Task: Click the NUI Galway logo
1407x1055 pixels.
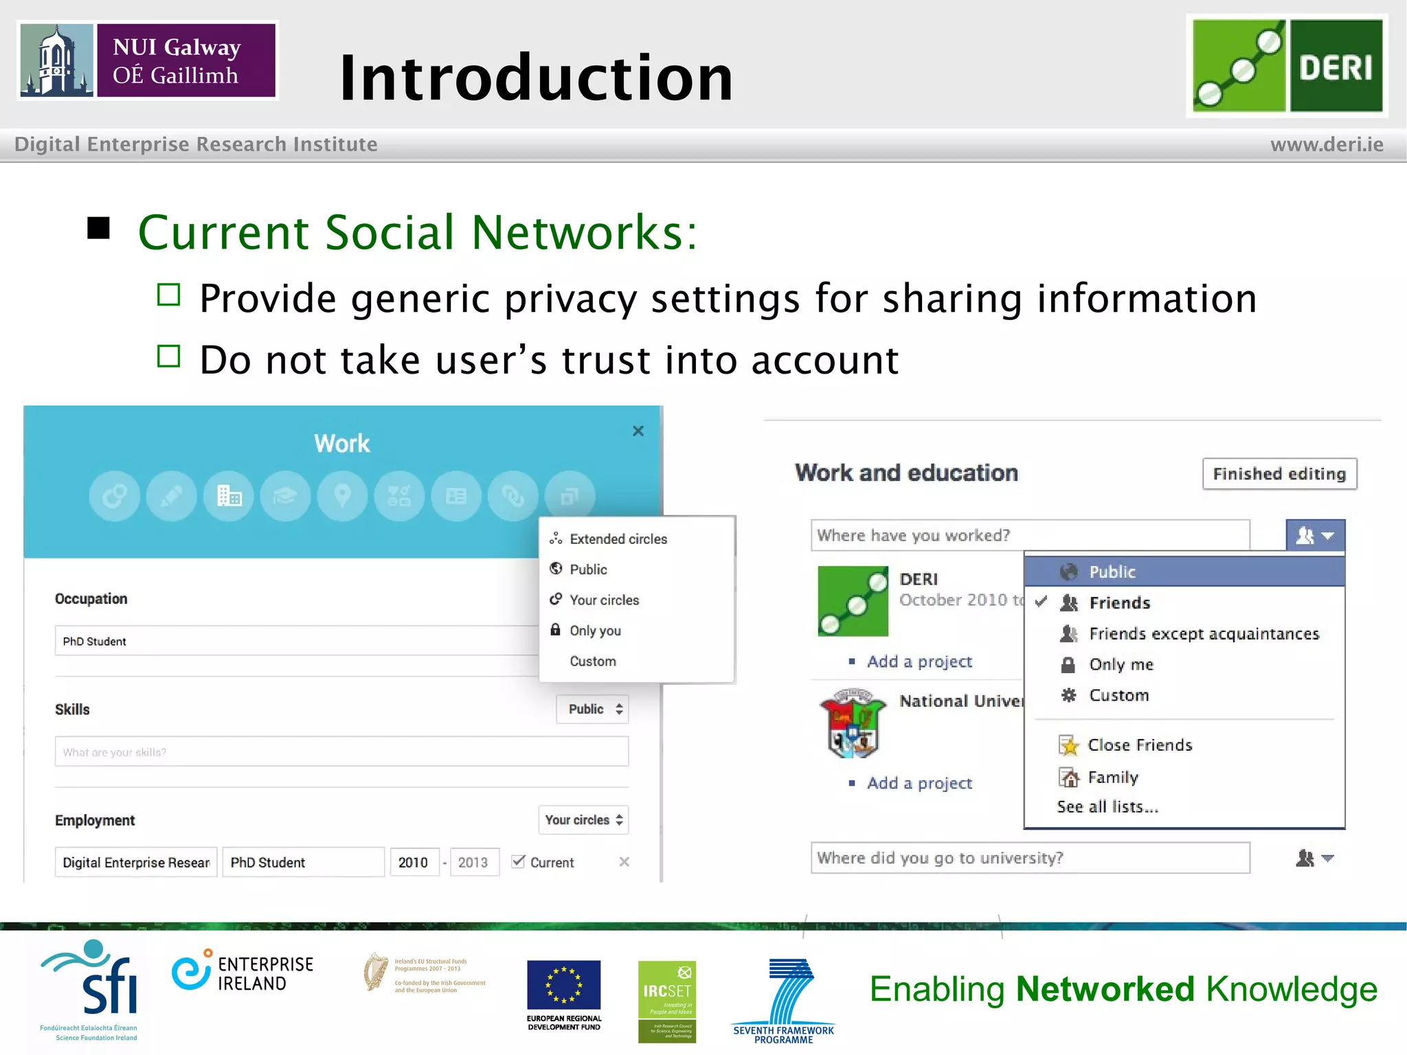Action: pyautogui.click(x=148, y=60)
